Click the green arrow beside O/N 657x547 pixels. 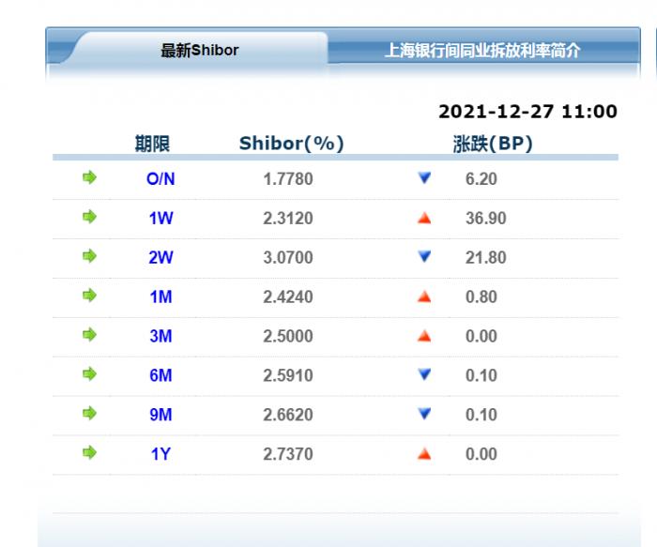(x=89, y=177)
